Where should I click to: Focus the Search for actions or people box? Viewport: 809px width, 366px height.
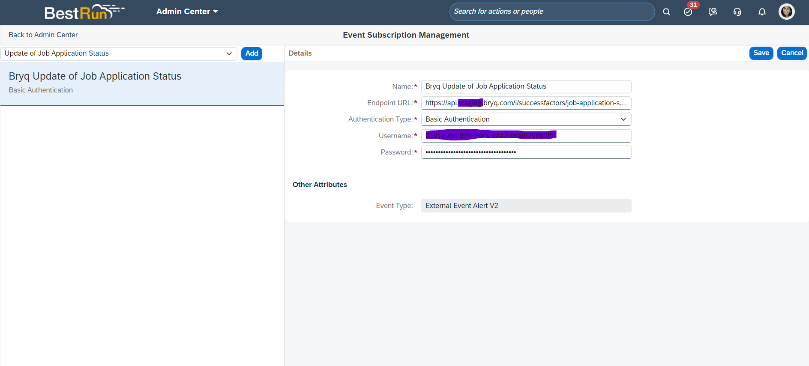(551, 12)
